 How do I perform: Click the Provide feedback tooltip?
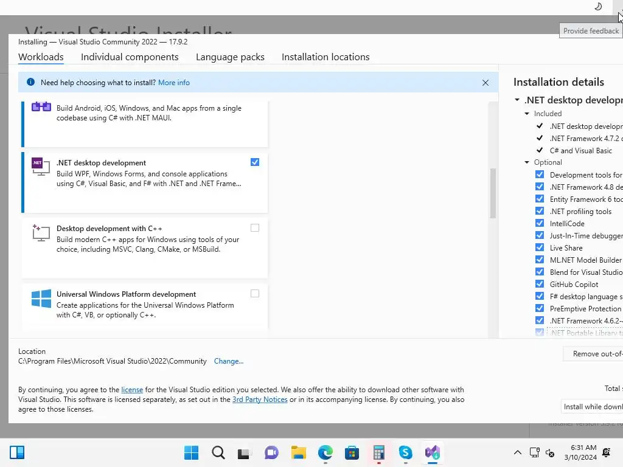(x=591, y=31)
